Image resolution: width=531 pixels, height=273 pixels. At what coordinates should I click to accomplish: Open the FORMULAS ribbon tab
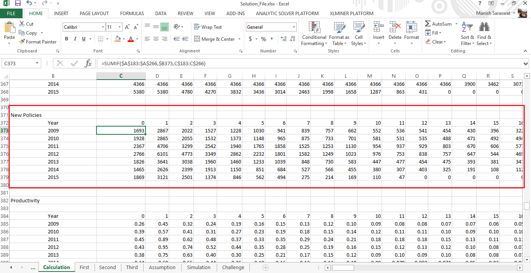click(x=132, y=13)
